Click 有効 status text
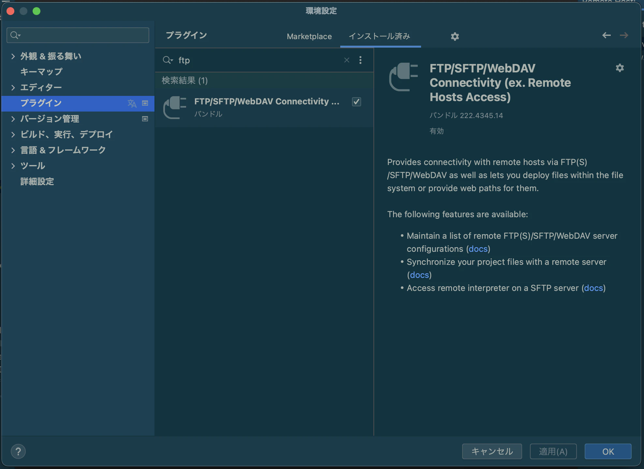Viewport: 644px width, 469px height. (437, 131)
